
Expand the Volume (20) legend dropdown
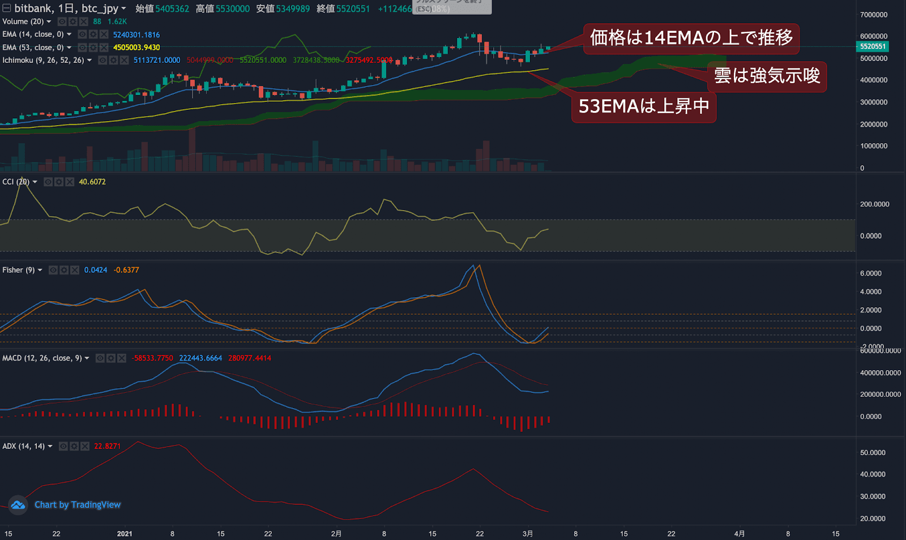click(x=49, y=22)
